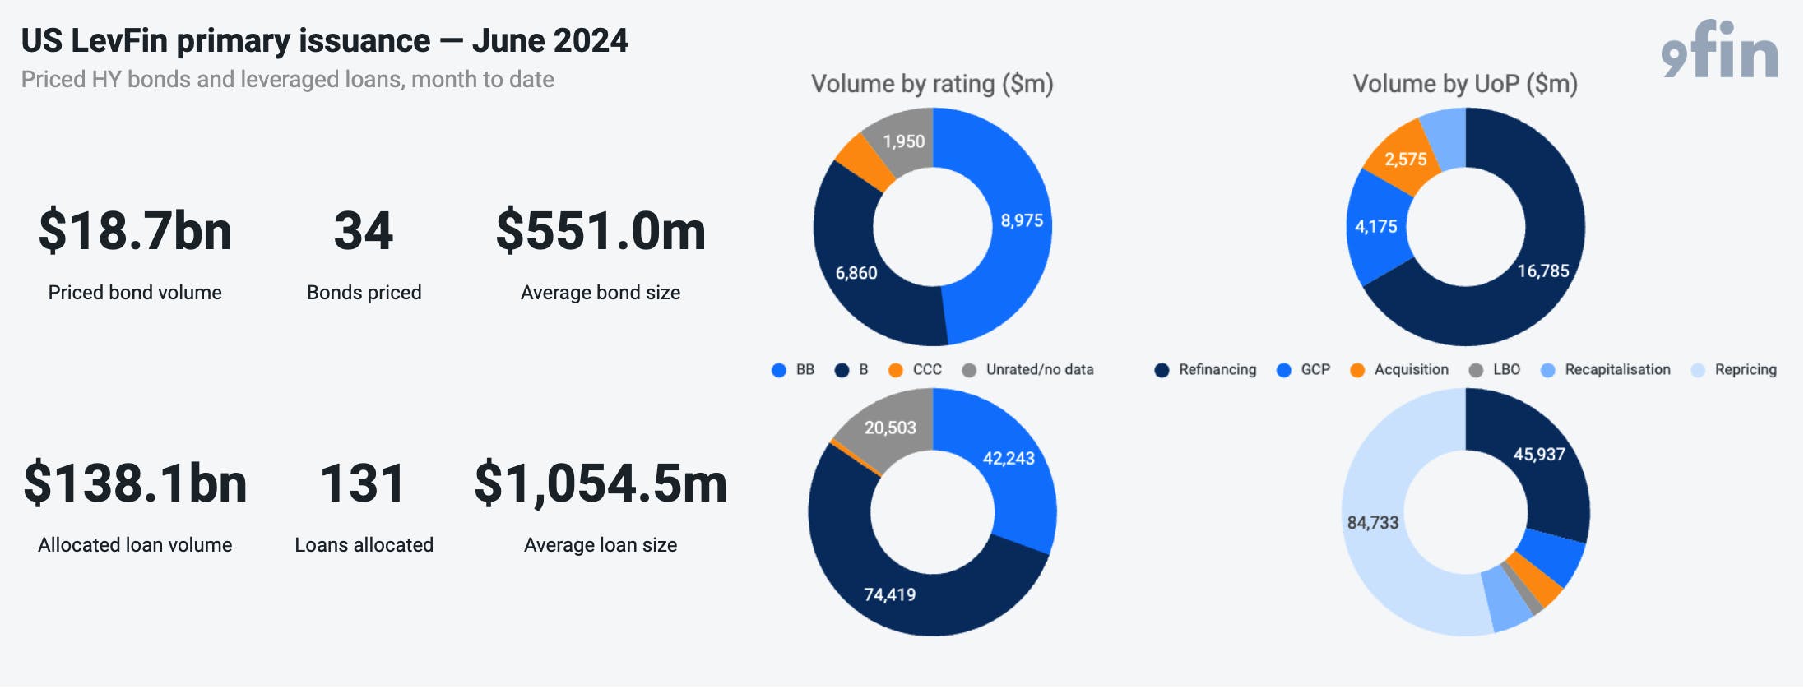
Task: Click the 9fin logo
Action: (1719, 49)
